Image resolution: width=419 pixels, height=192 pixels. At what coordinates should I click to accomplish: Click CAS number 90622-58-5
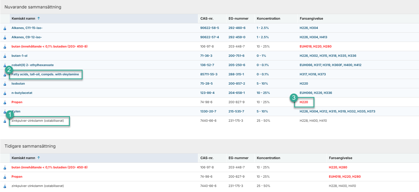(x=209, y=28)
